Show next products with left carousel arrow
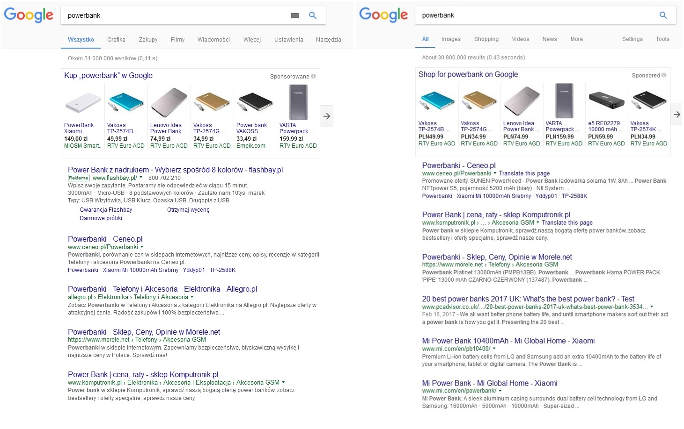Viewport: 684px width, 429px height. (x=327, y=116)
